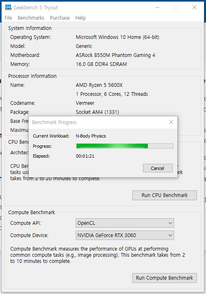206x294 pixels.
Task: Close the Geekbench 5 Tryout window
Action: click(195, 7)
